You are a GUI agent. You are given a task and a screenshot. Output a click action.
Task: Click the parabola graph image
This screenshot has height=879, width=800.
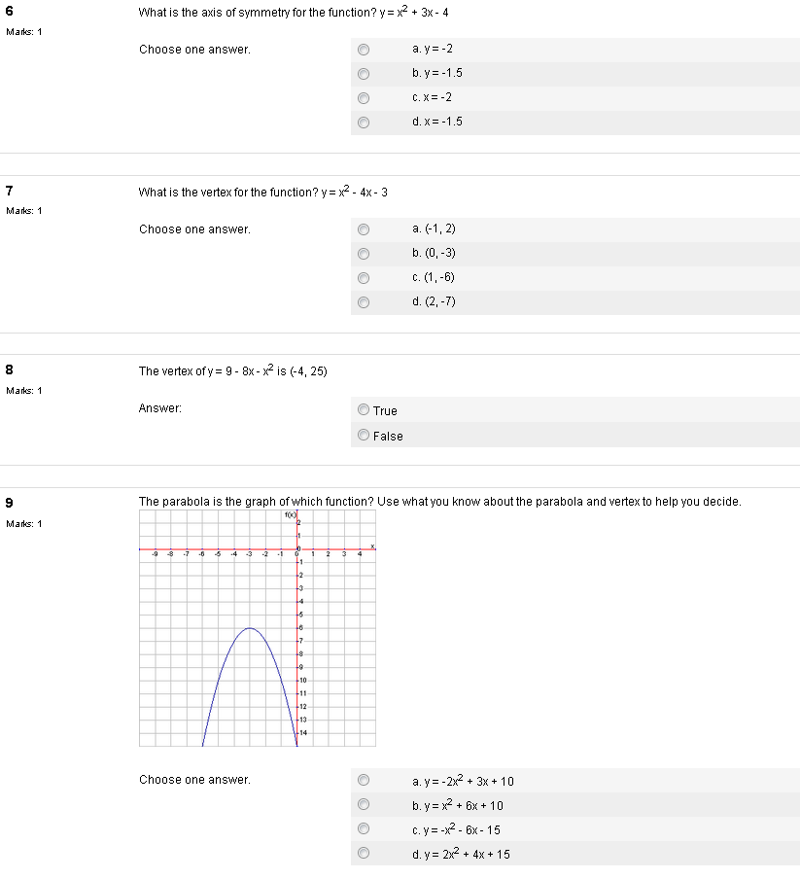click(258, 627)
